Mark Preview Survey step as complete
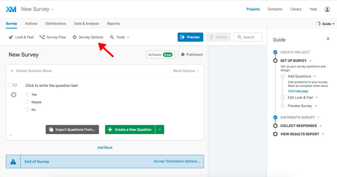Viewport: 337px width, 177px height. 283,106
